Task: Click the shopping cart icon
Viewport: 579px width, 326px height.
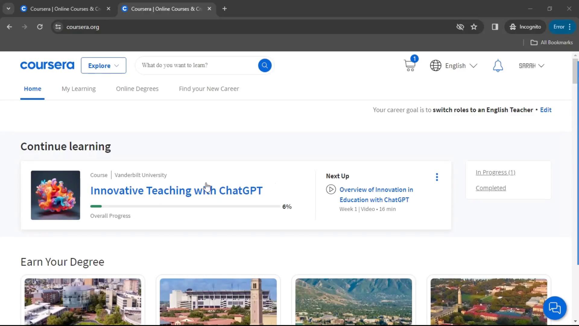Action: 410,65
